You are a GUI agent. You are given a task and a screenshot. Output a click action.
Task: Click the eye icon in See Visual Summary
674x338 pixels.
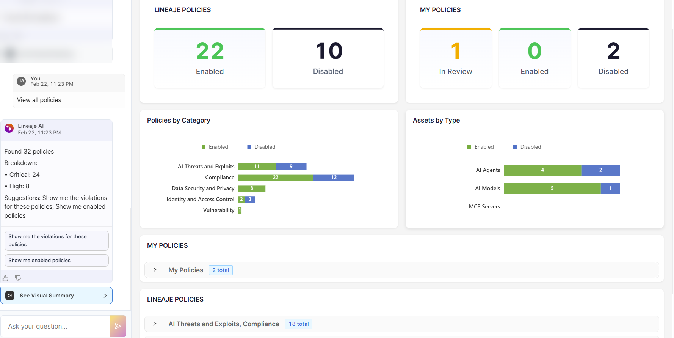pos(10,296)
